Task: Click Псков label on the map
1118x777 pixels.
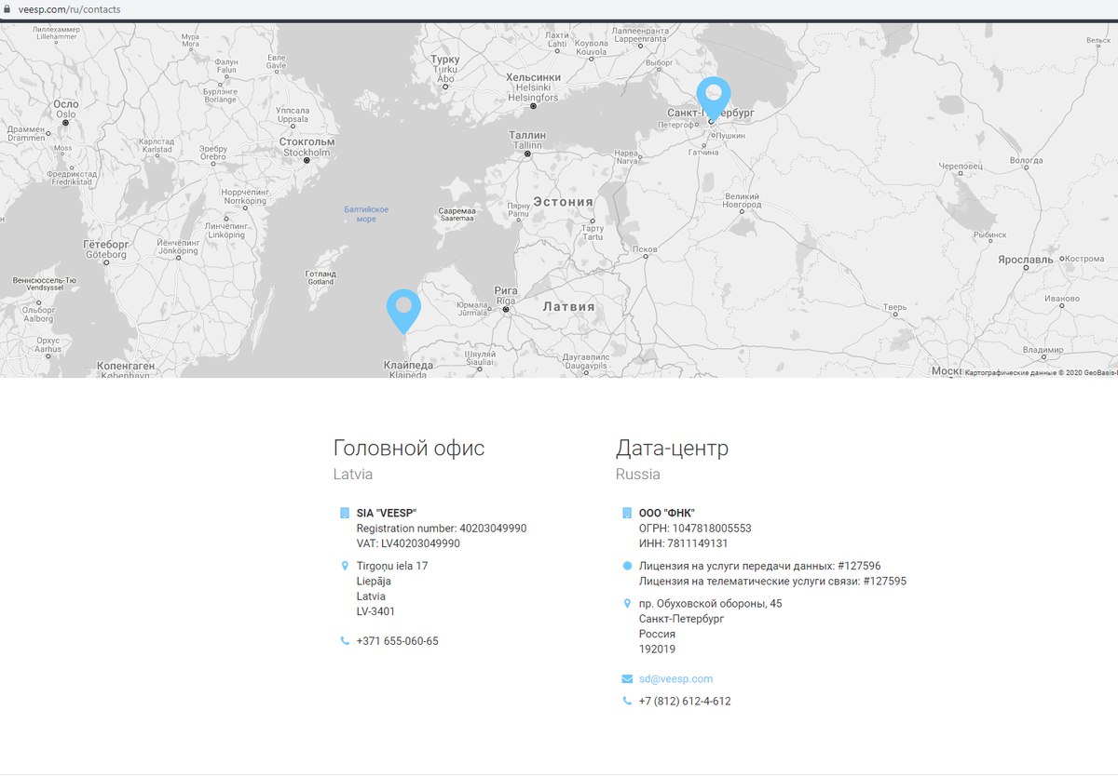Action: [x=644, y=249]
